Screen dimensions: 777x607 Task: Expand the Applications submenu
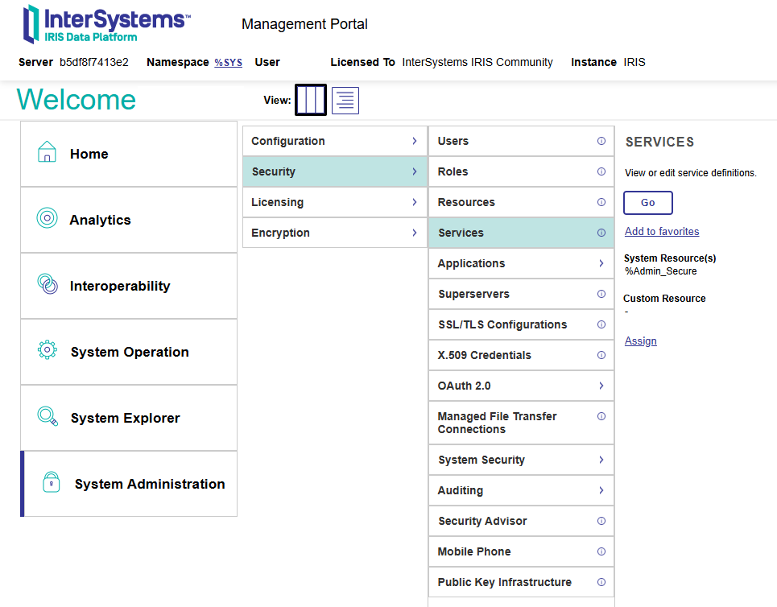pos(522,263)
